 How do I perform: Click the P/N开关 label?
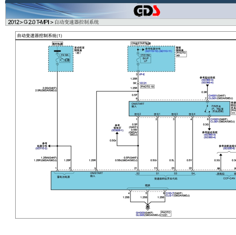[x=216, y=106]
